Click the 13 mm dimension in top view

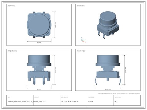(x=39, y=42)
